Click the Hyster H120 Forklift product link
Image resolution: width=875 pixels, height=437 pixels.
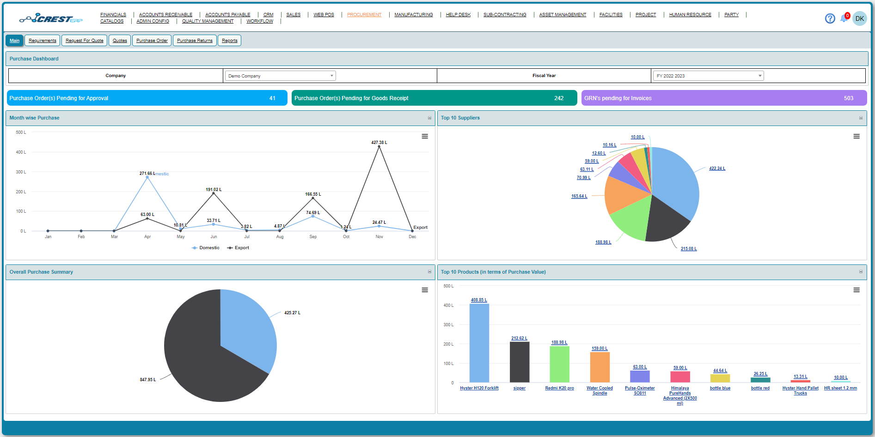pyautogui.click(x=479, y=388)
